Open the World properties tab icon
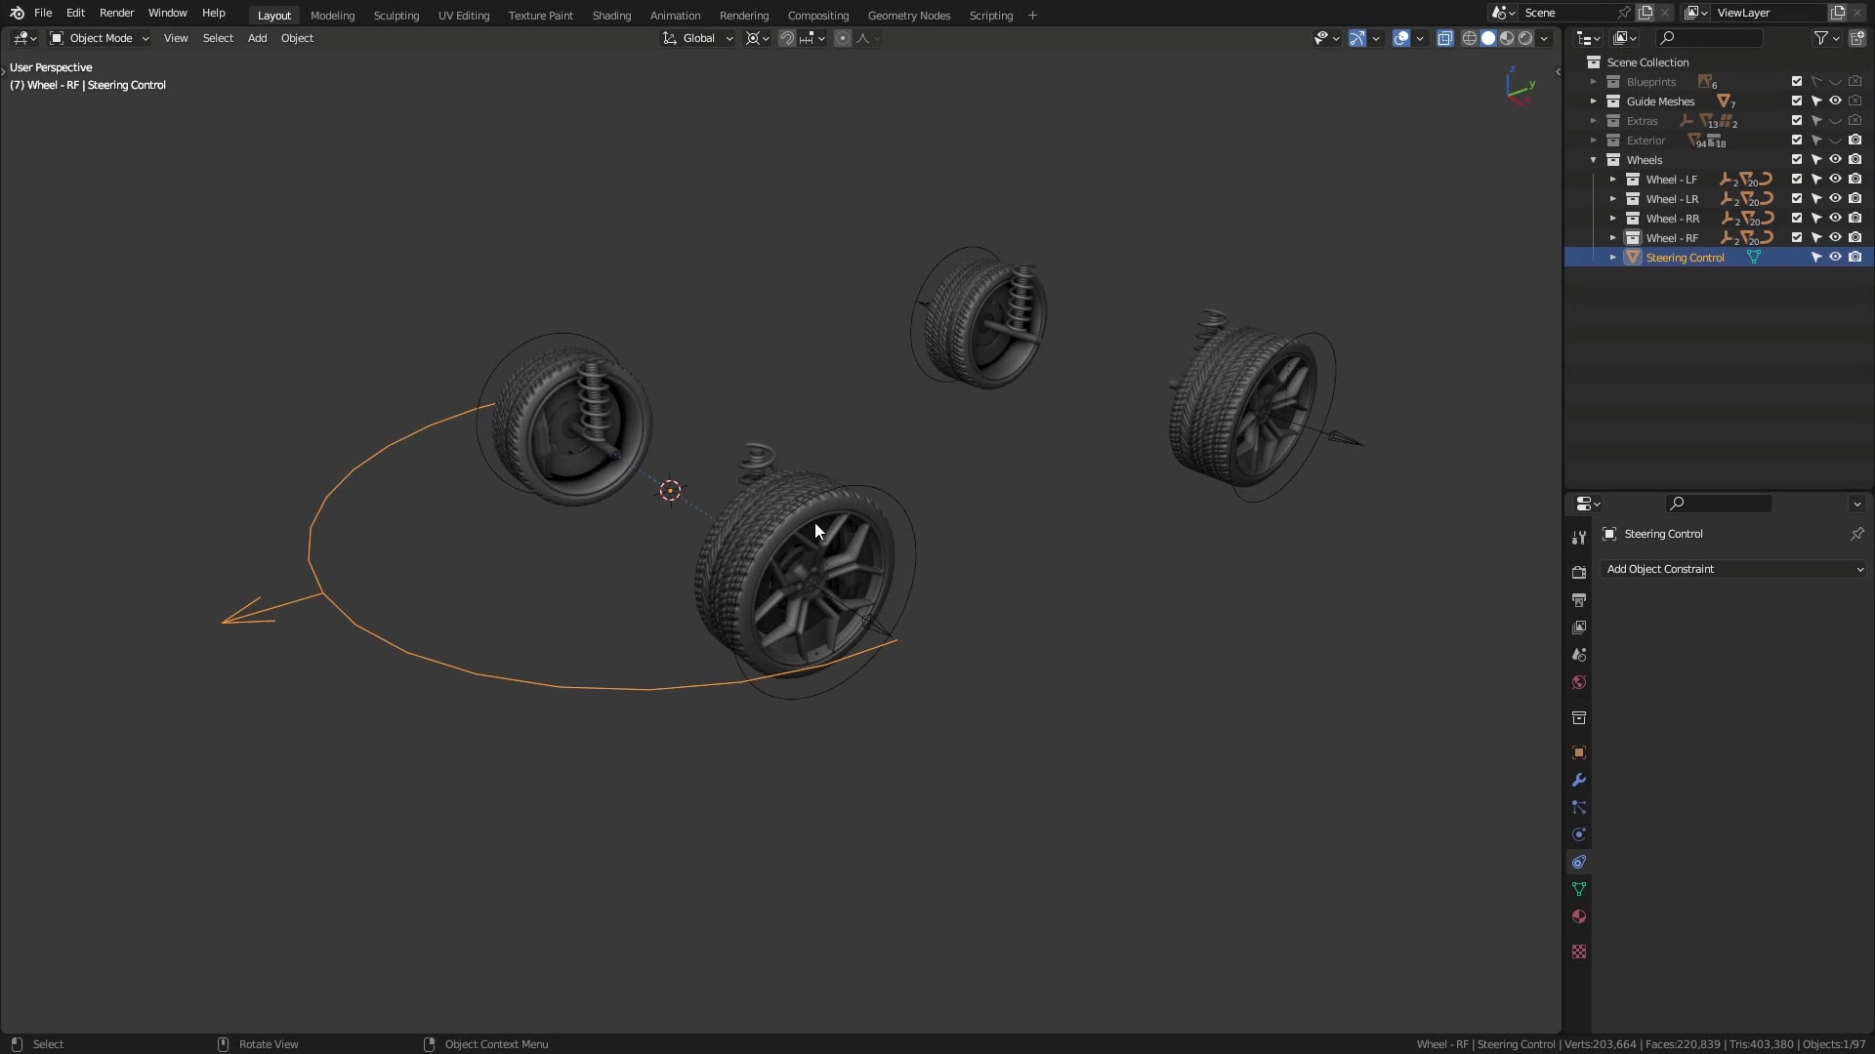This screenshot has height=1054, width=1875. pyautogui.click(x=1579, y=682)
